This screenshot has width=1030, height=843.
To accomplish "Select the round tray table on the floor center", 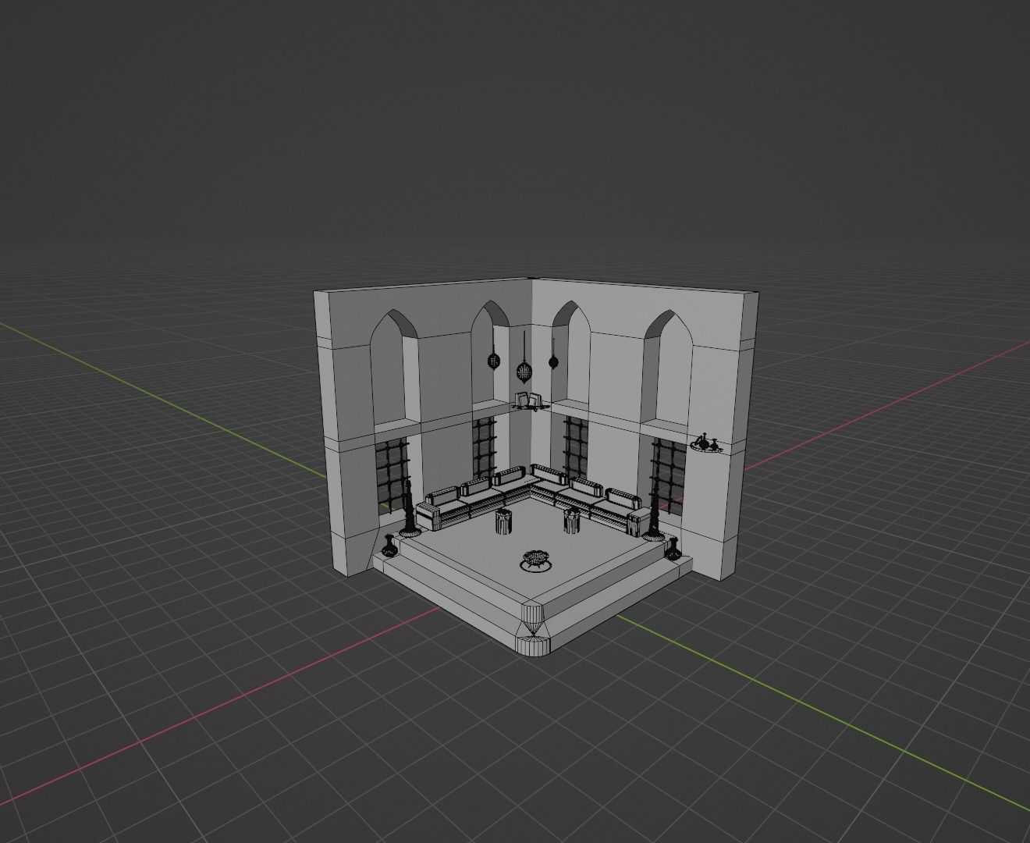I will point(536,560).
